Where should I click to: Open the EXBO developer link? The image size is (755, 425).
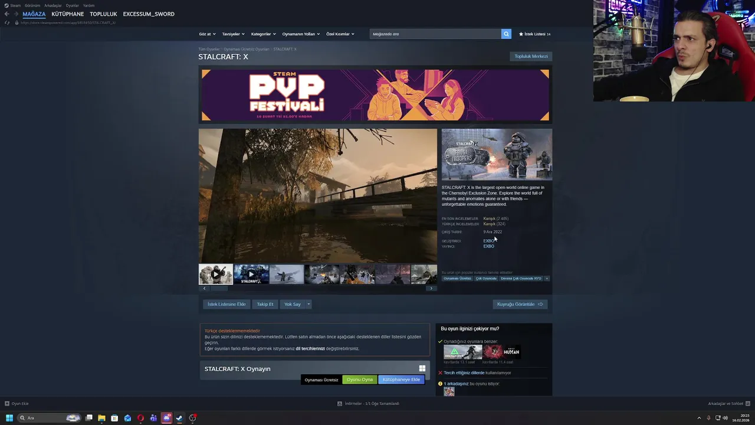click(x=488, y=241)
